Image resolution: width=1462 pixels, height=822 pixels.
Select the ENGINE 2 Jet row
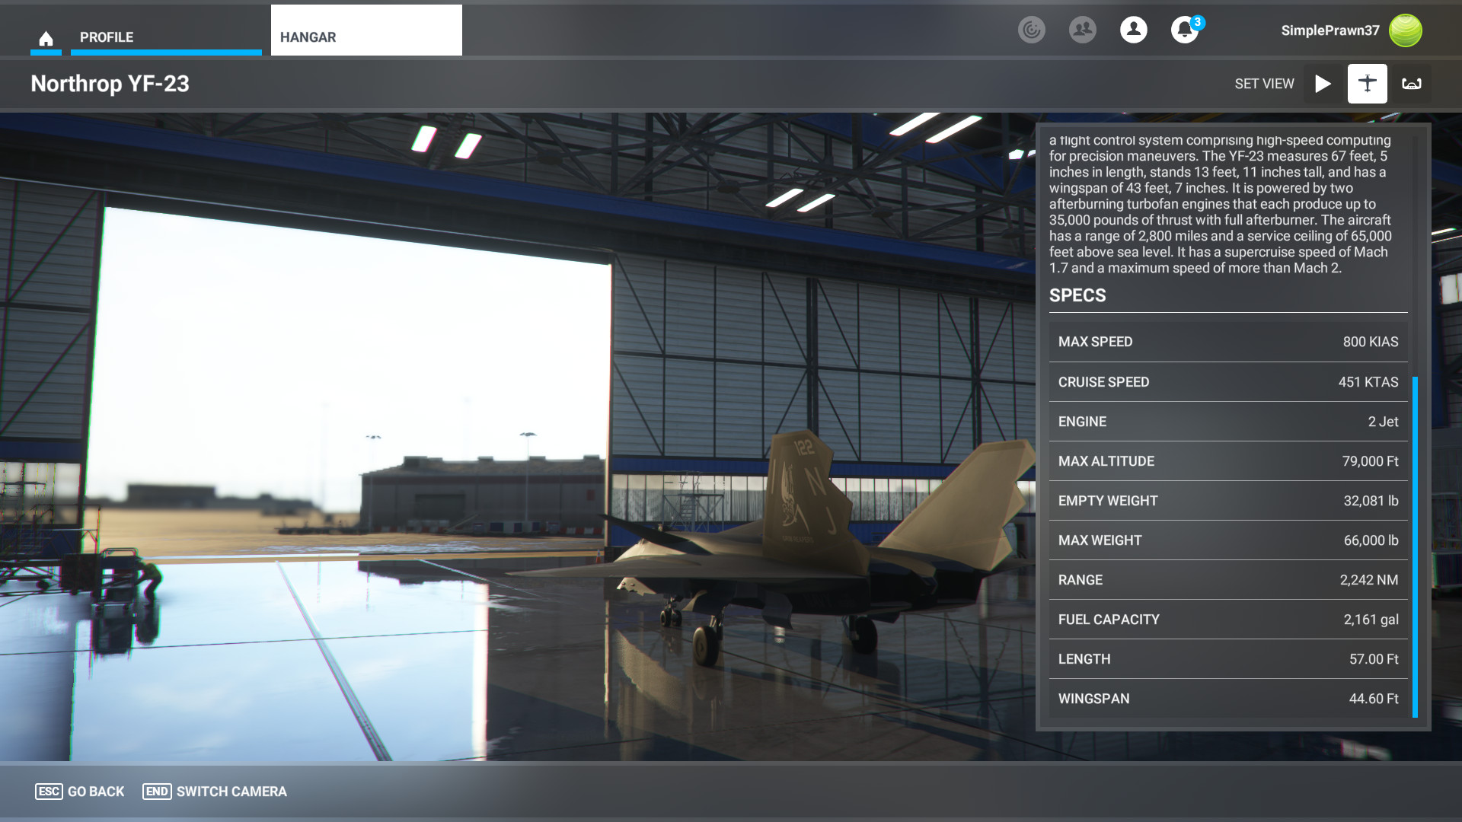coord(1228,422)
